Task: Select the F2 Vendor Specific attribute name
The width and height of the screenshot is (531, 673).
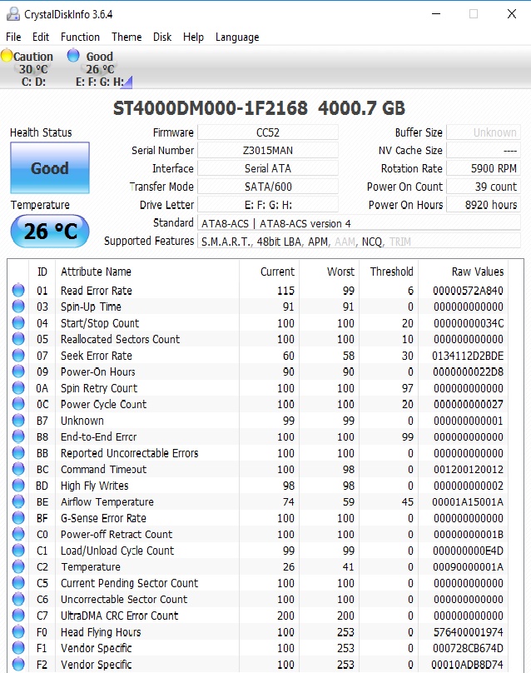Action: pyautogui.click(x=96, y=665)
